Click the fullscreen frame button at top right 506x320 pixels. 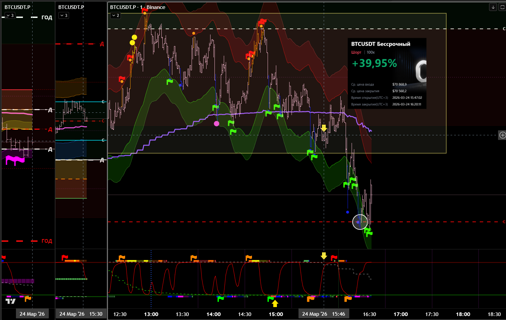pos(502,7)
